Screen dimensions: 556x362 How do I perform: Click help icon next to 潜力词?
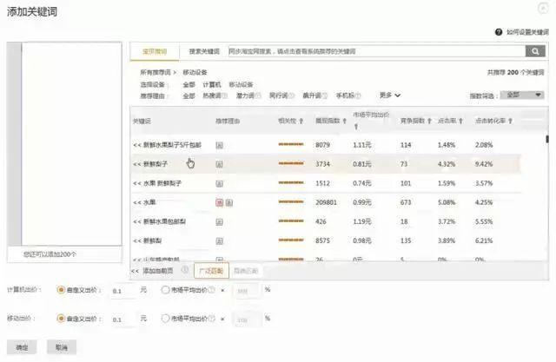pyautogui.click(x=258, y=95)
